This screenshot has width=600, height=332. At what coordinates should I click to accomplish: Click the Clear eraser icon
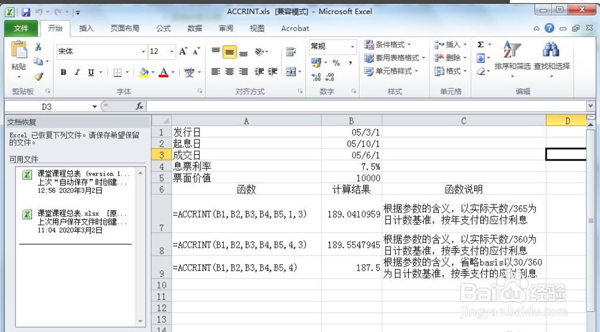click(481, 71)
